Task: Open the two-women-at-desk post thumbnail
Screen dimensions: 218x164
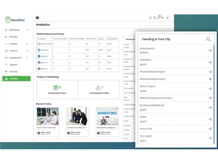Action: 48,116
